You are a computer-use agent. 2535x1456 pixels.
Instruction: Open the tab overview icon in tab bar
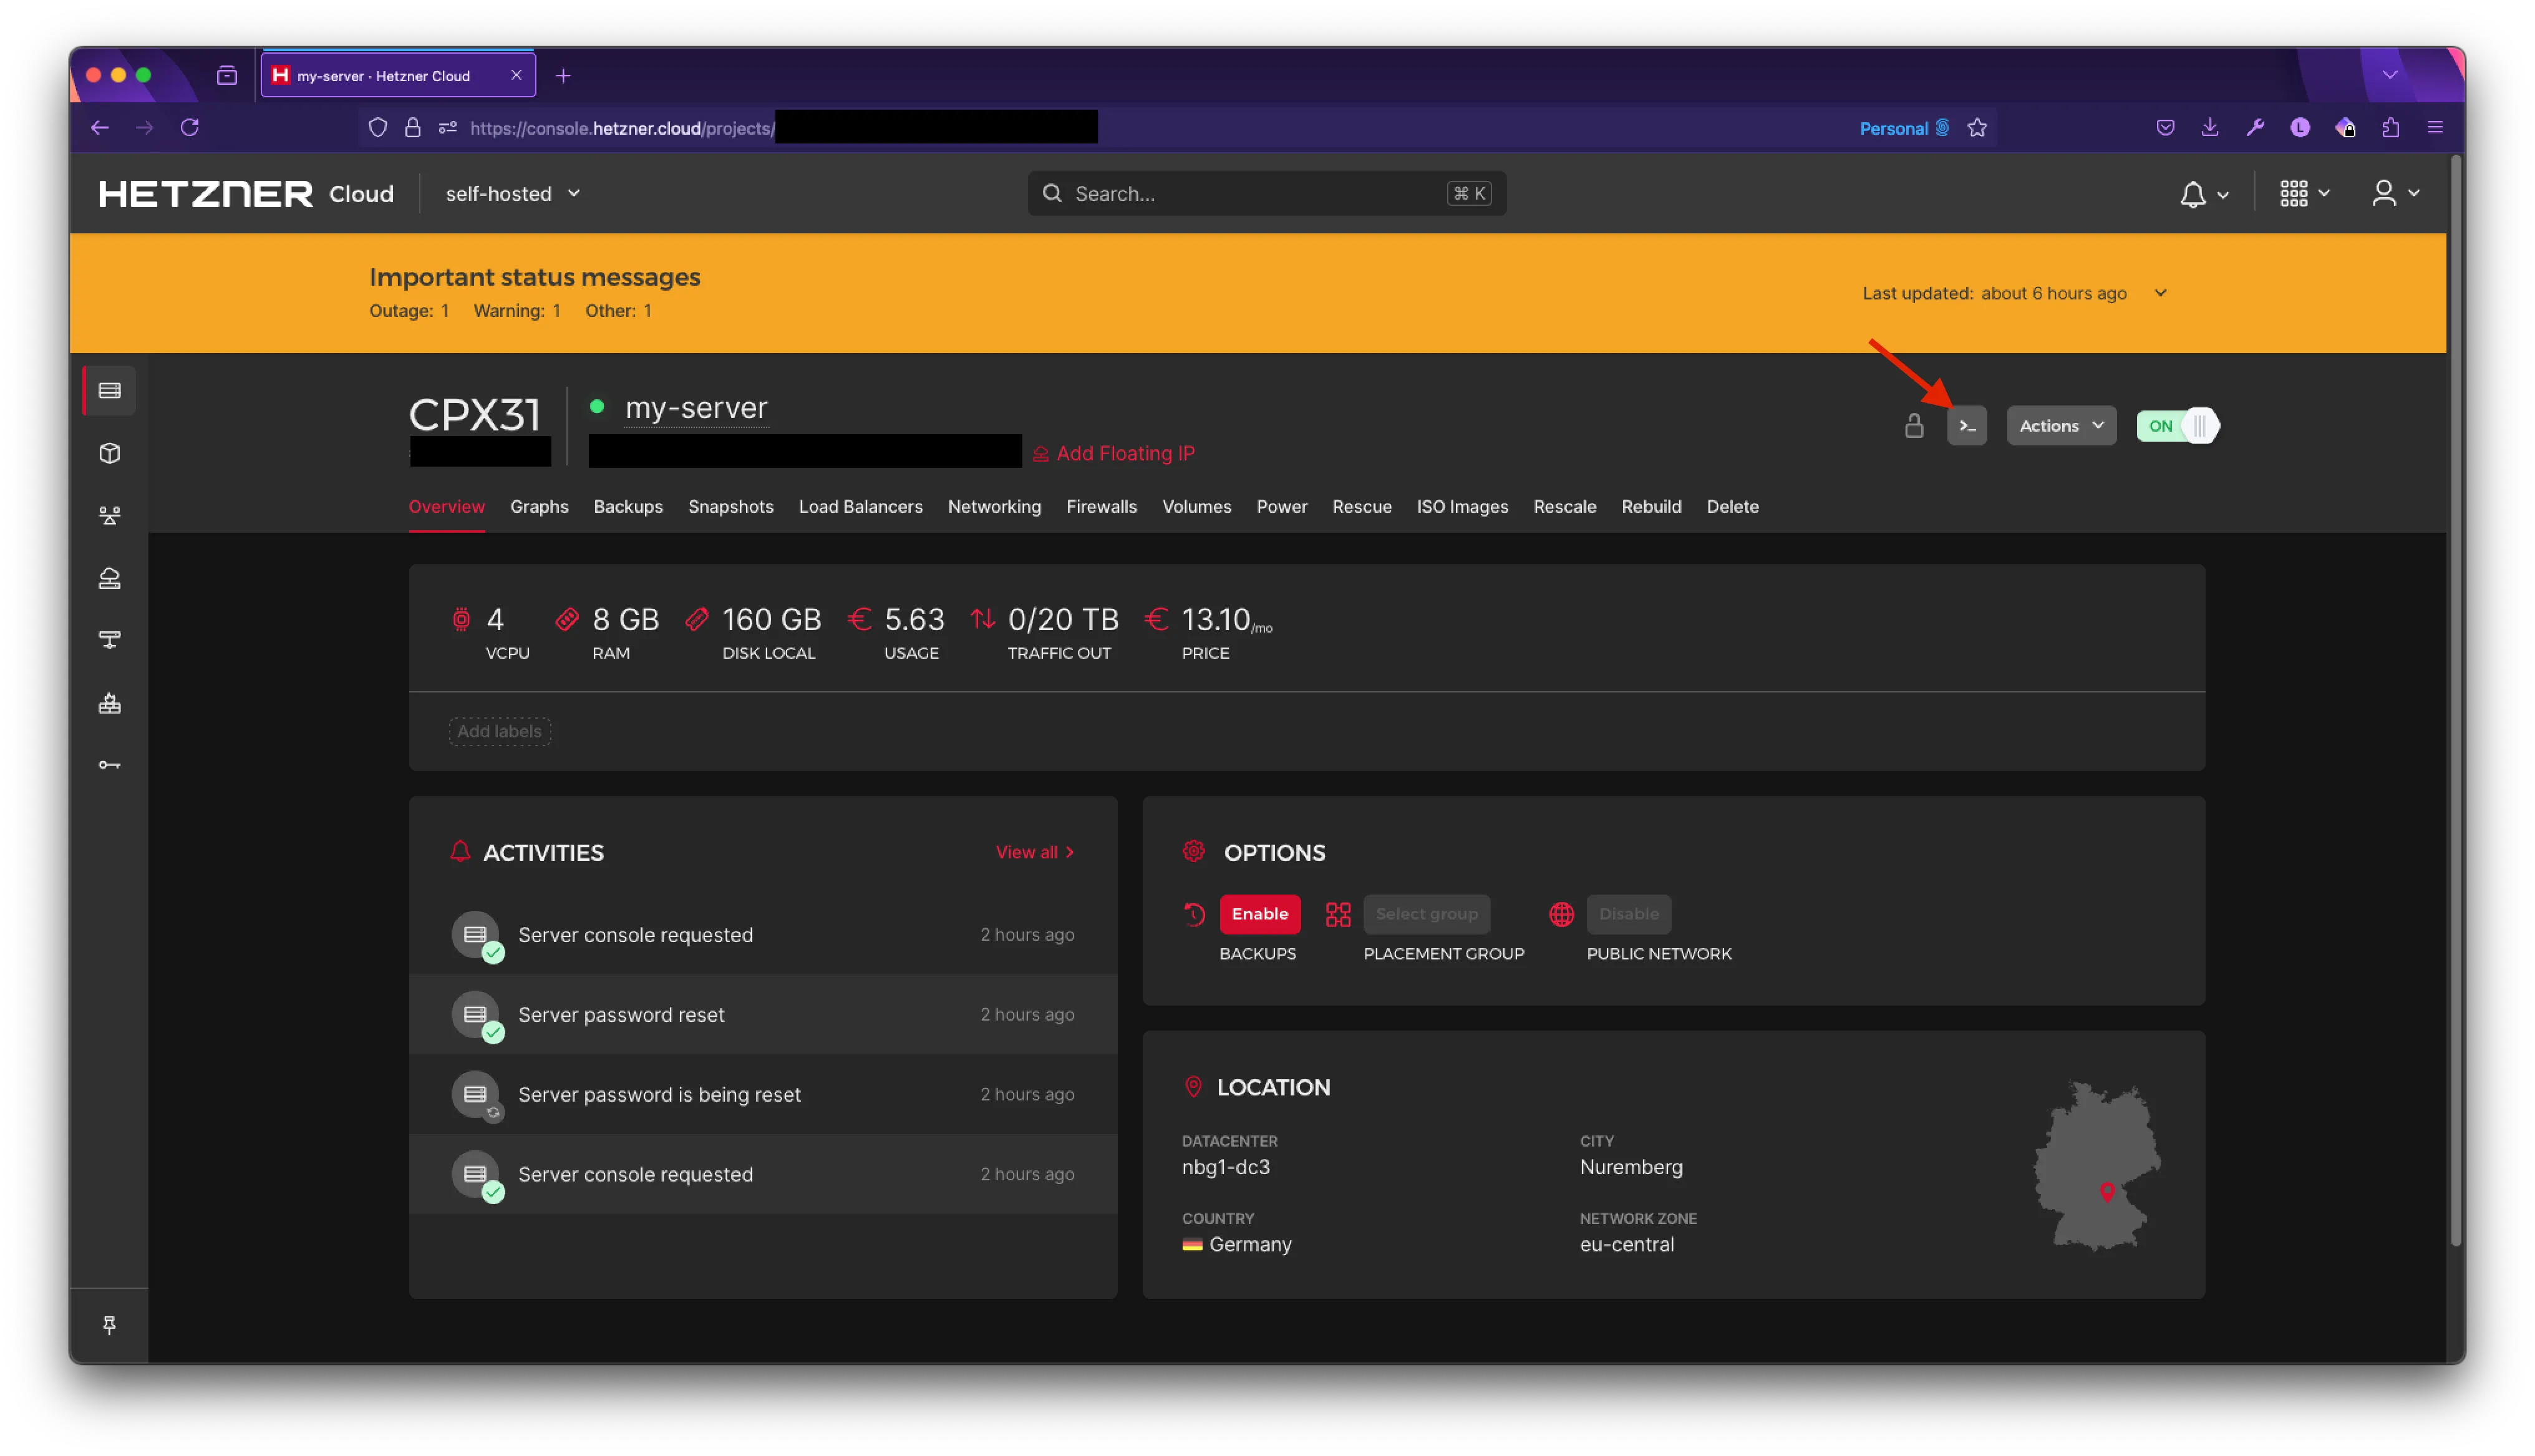(x=227, y=75)
